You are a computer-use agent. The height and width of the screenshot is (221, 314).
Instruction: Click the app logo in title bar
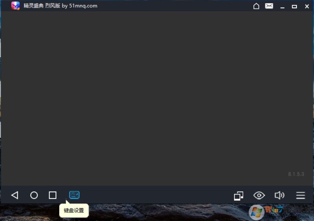(16, 6)
